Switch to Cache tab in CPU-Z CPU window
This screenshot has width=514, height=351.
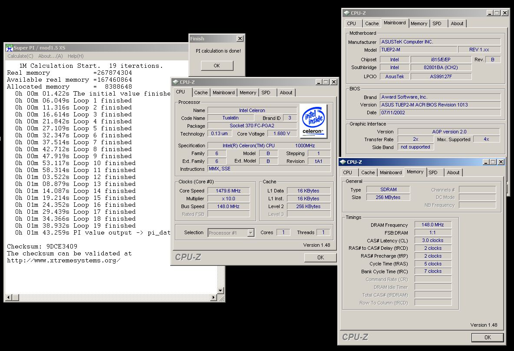click(x=201, y=93)
